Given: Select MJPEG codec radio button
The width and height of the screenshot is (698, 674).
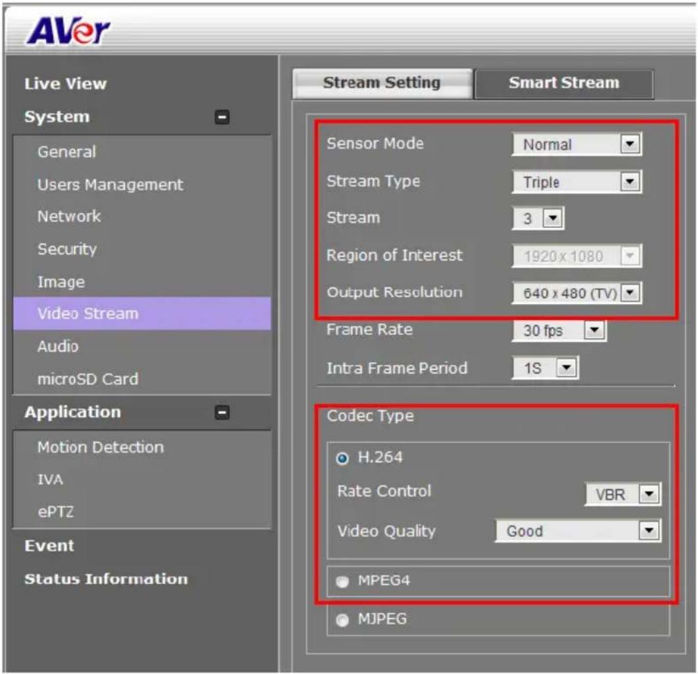Looking at the screenshot, I should coord(342,619).
